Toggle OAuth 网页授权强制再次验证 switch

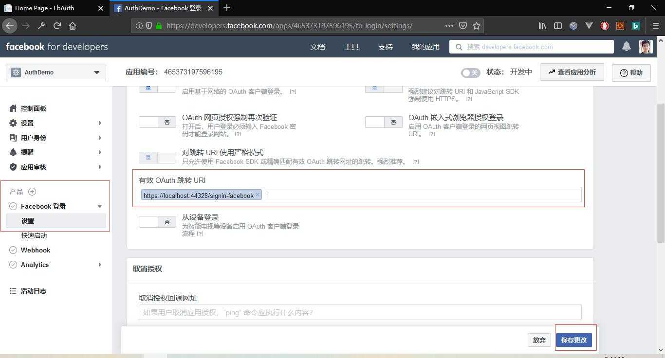coord(157,122)
